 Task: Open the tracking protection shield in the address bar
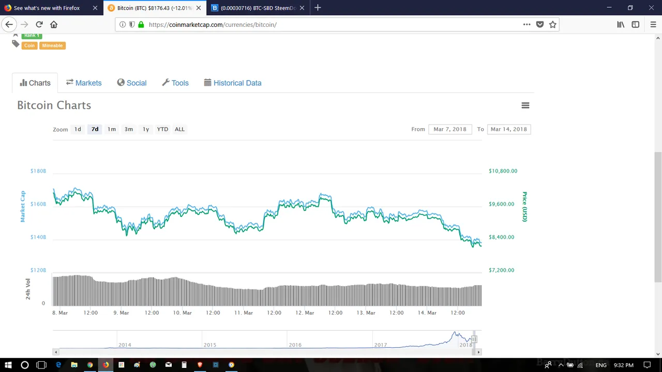pyautogui.click(x=132, y=24)
